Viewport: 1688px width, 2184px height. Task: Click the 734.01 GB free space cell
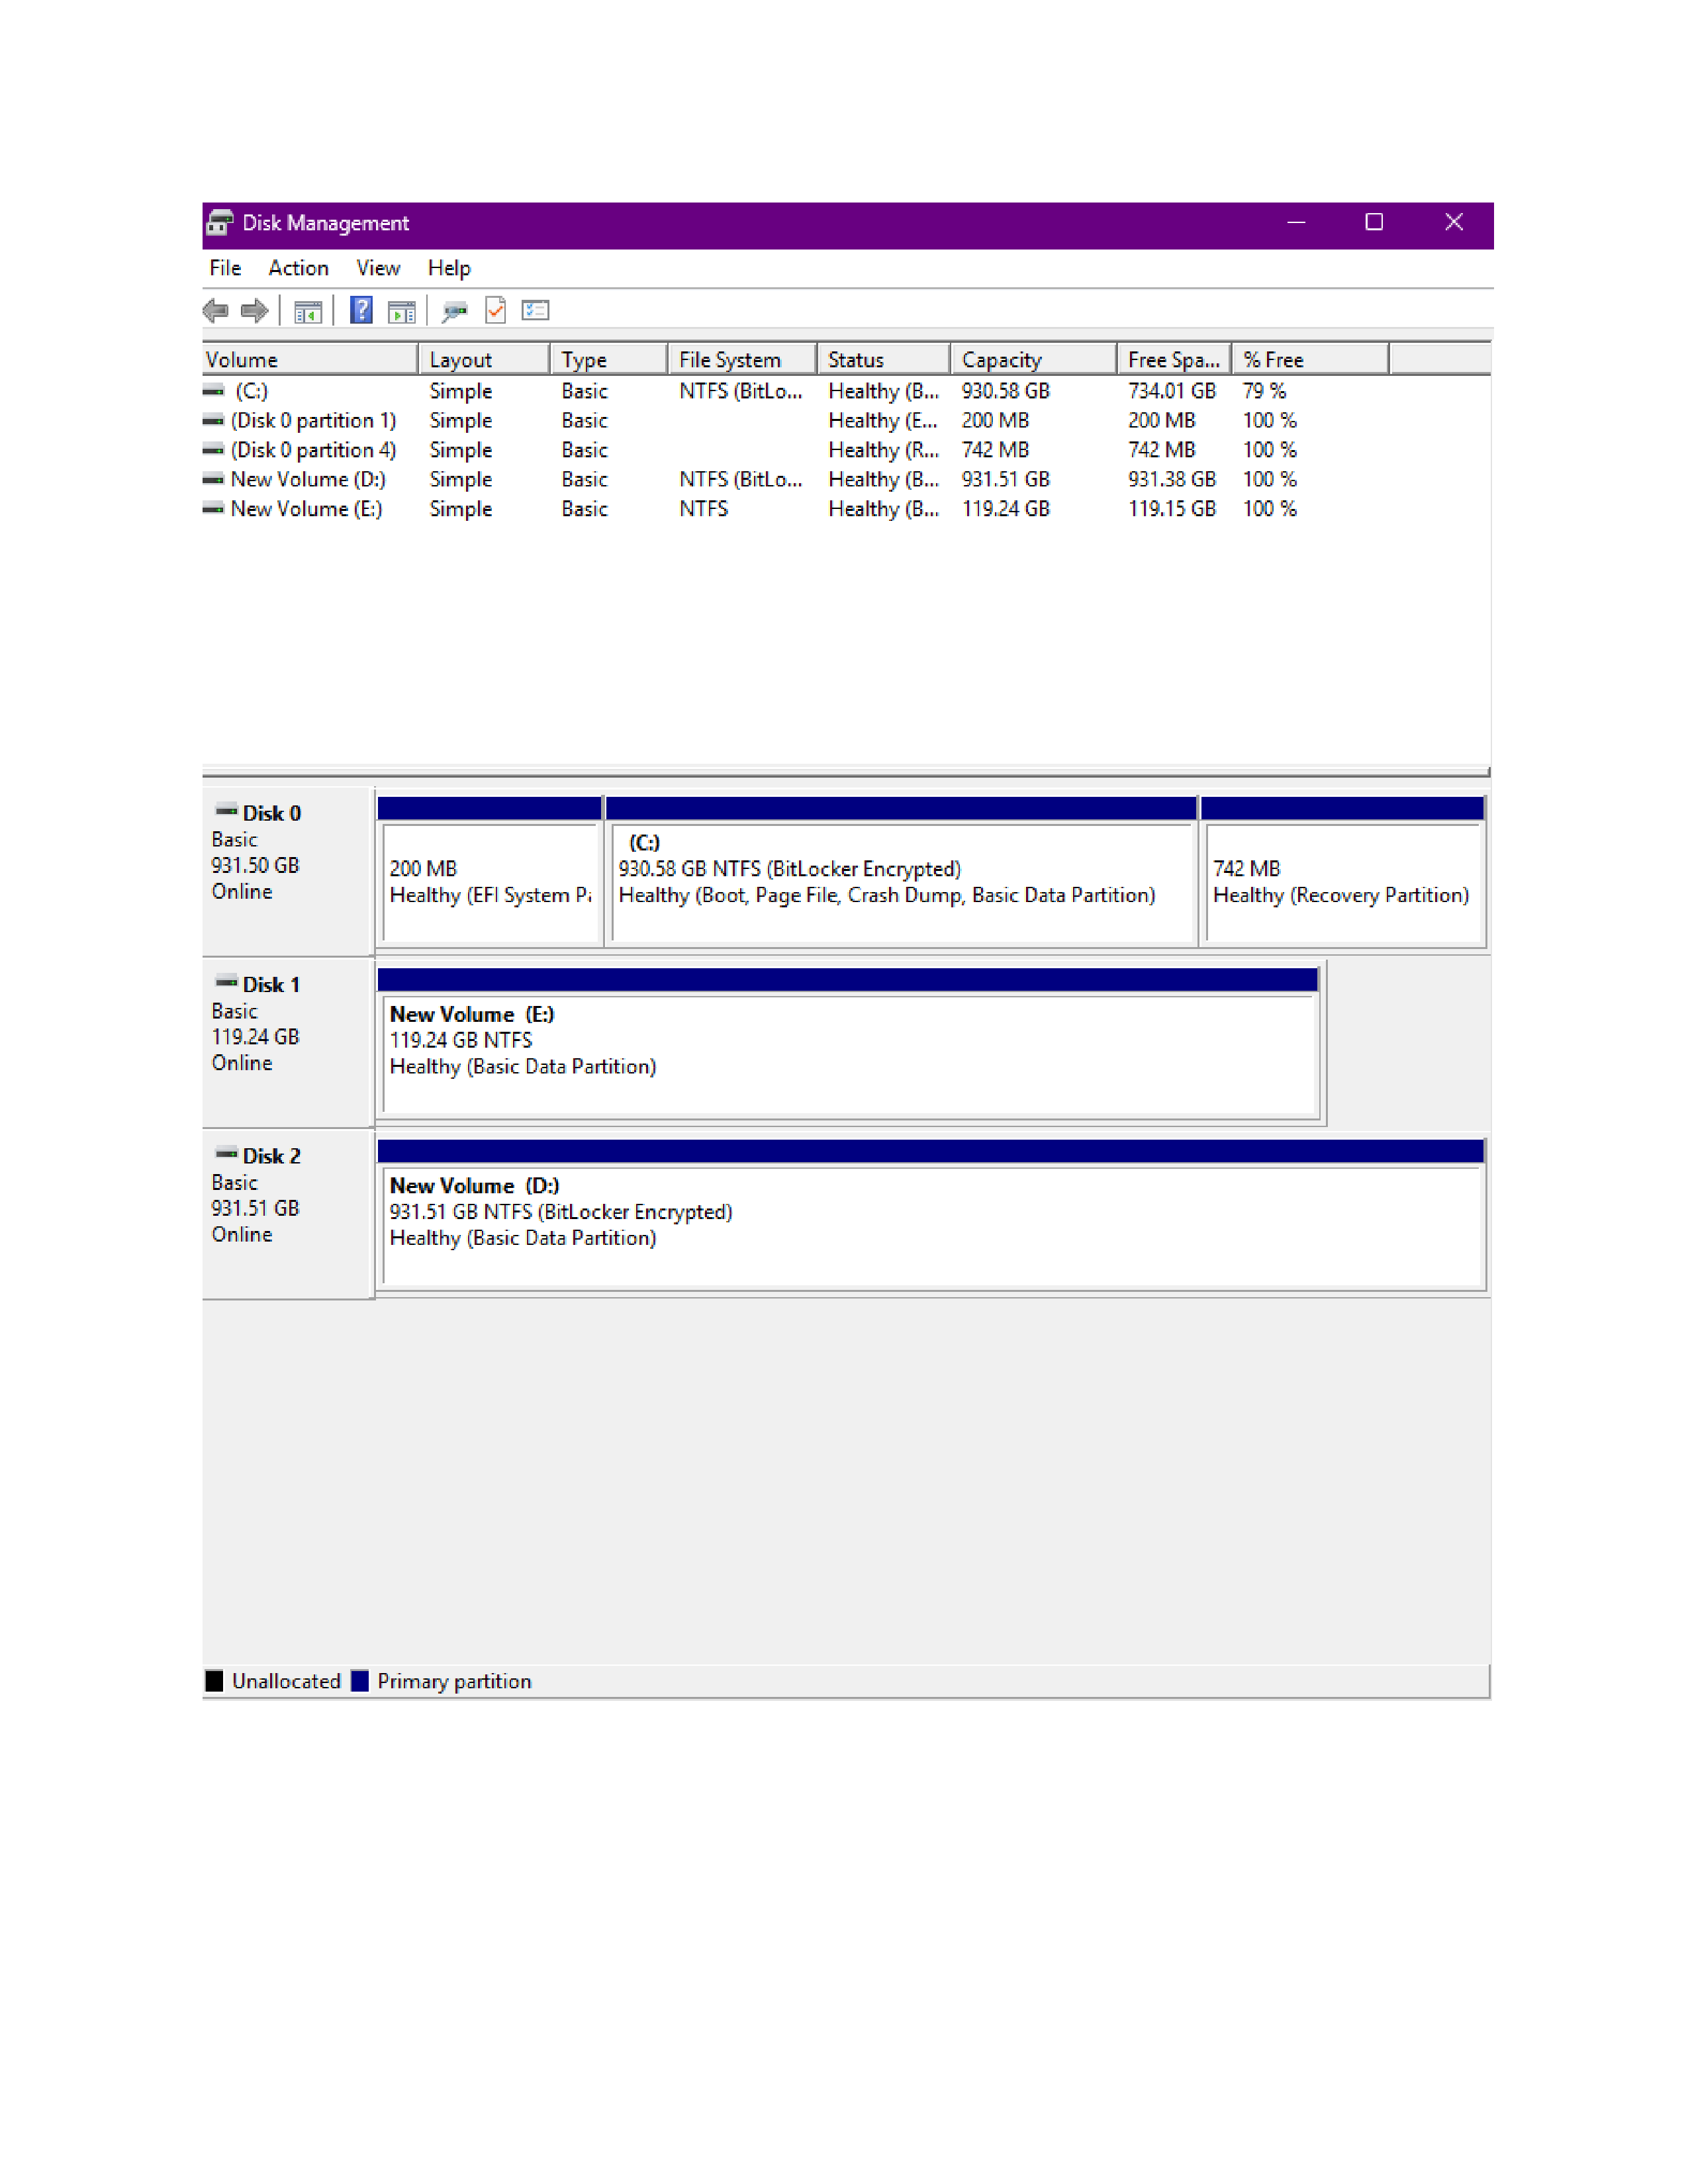click(x=1172, y=391)
